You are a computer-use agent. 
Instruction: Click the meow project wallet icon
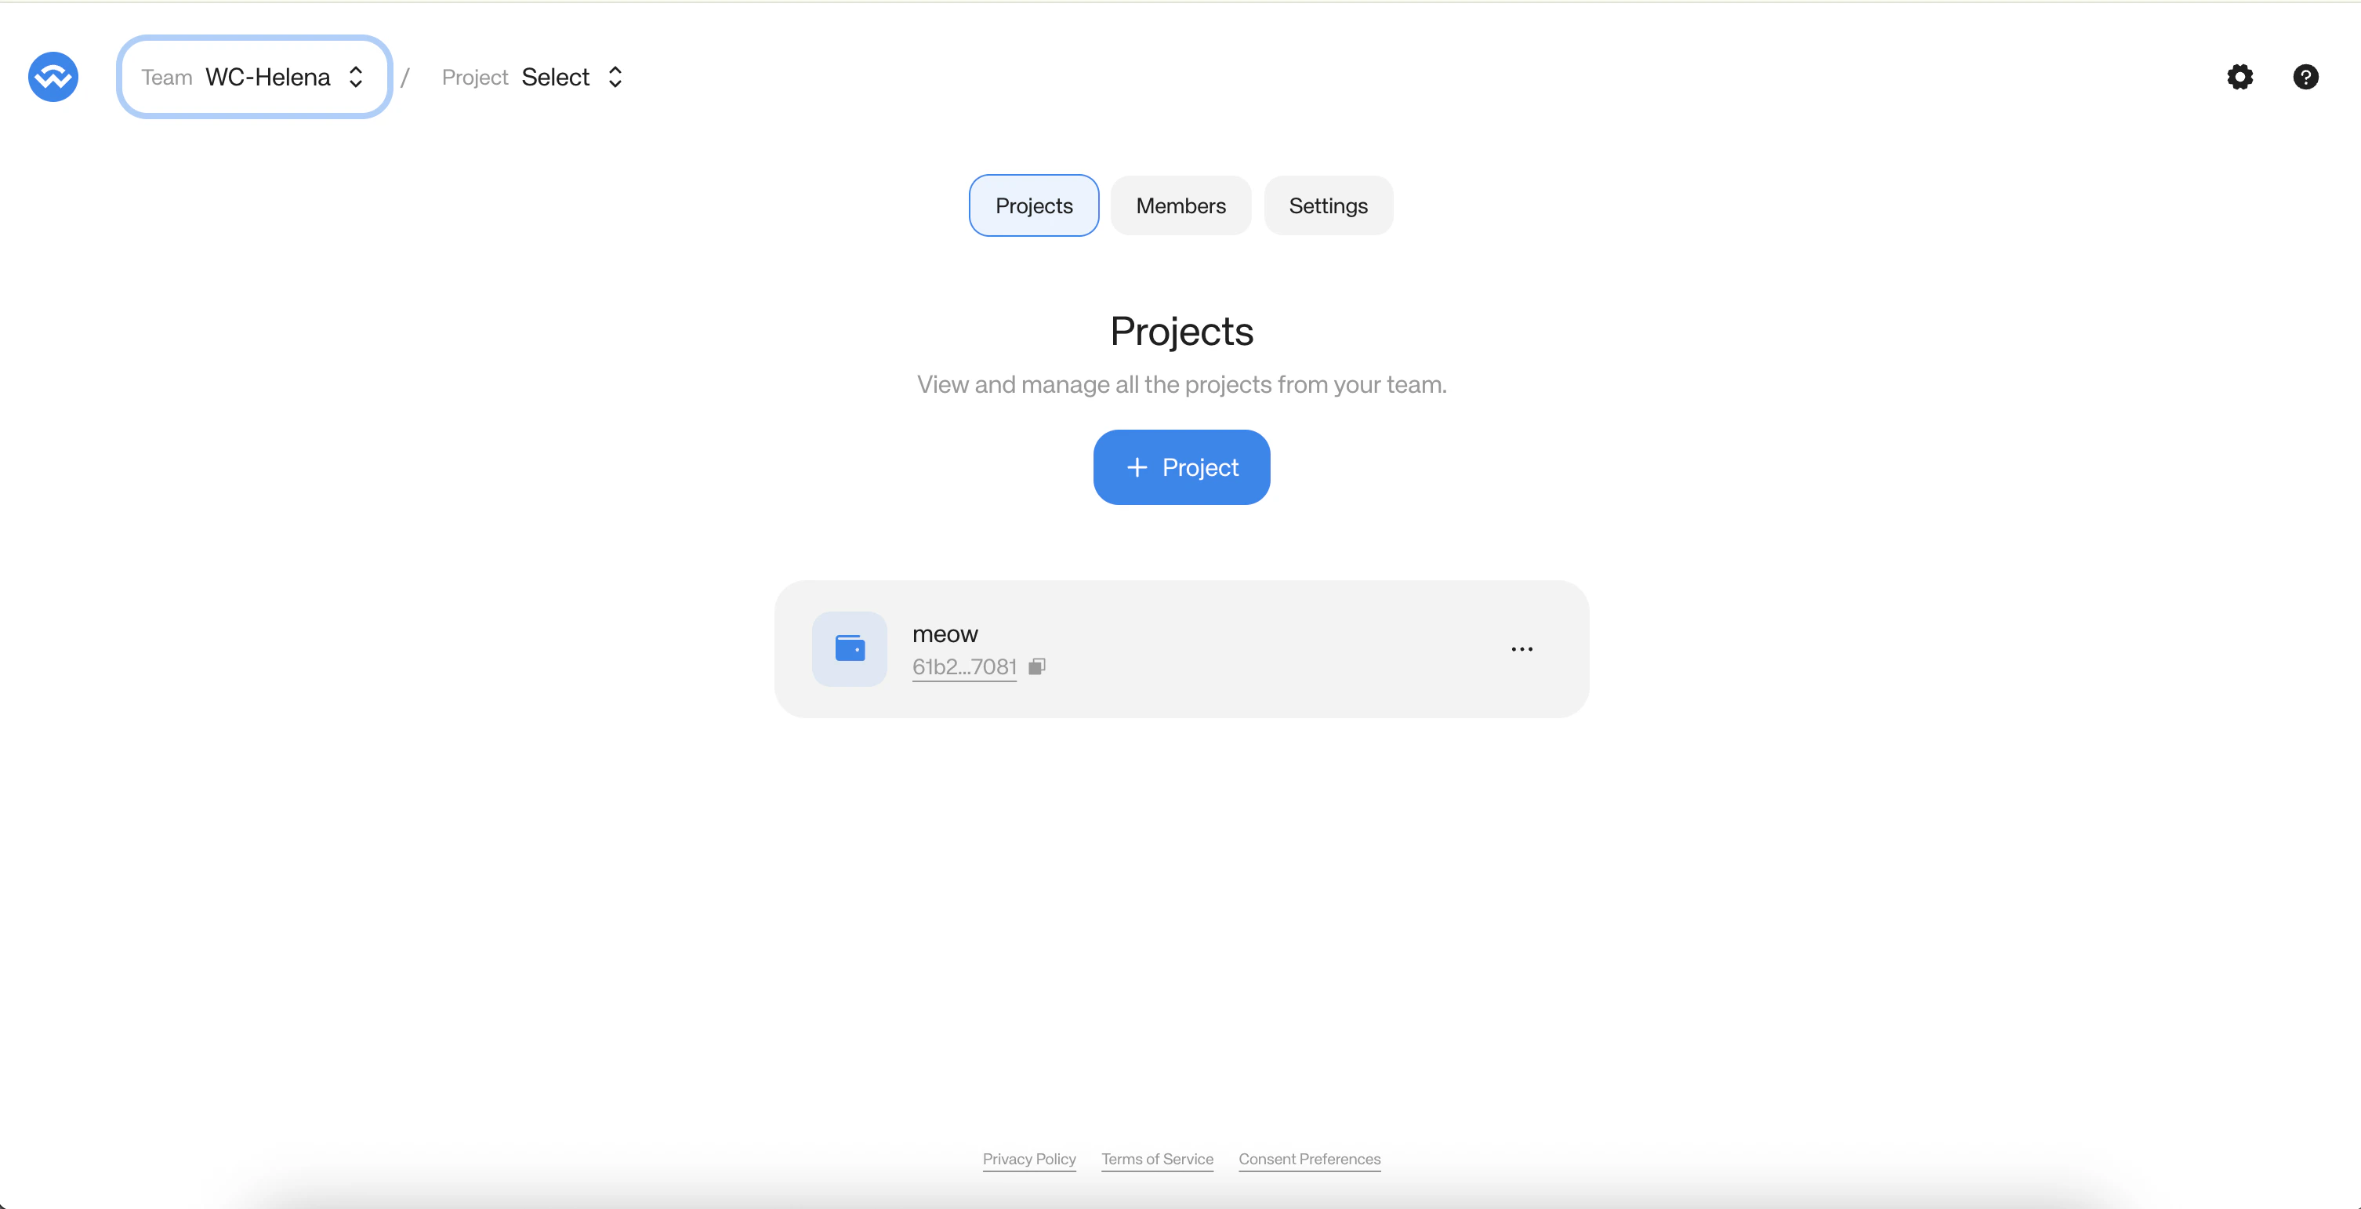[850, 649]
